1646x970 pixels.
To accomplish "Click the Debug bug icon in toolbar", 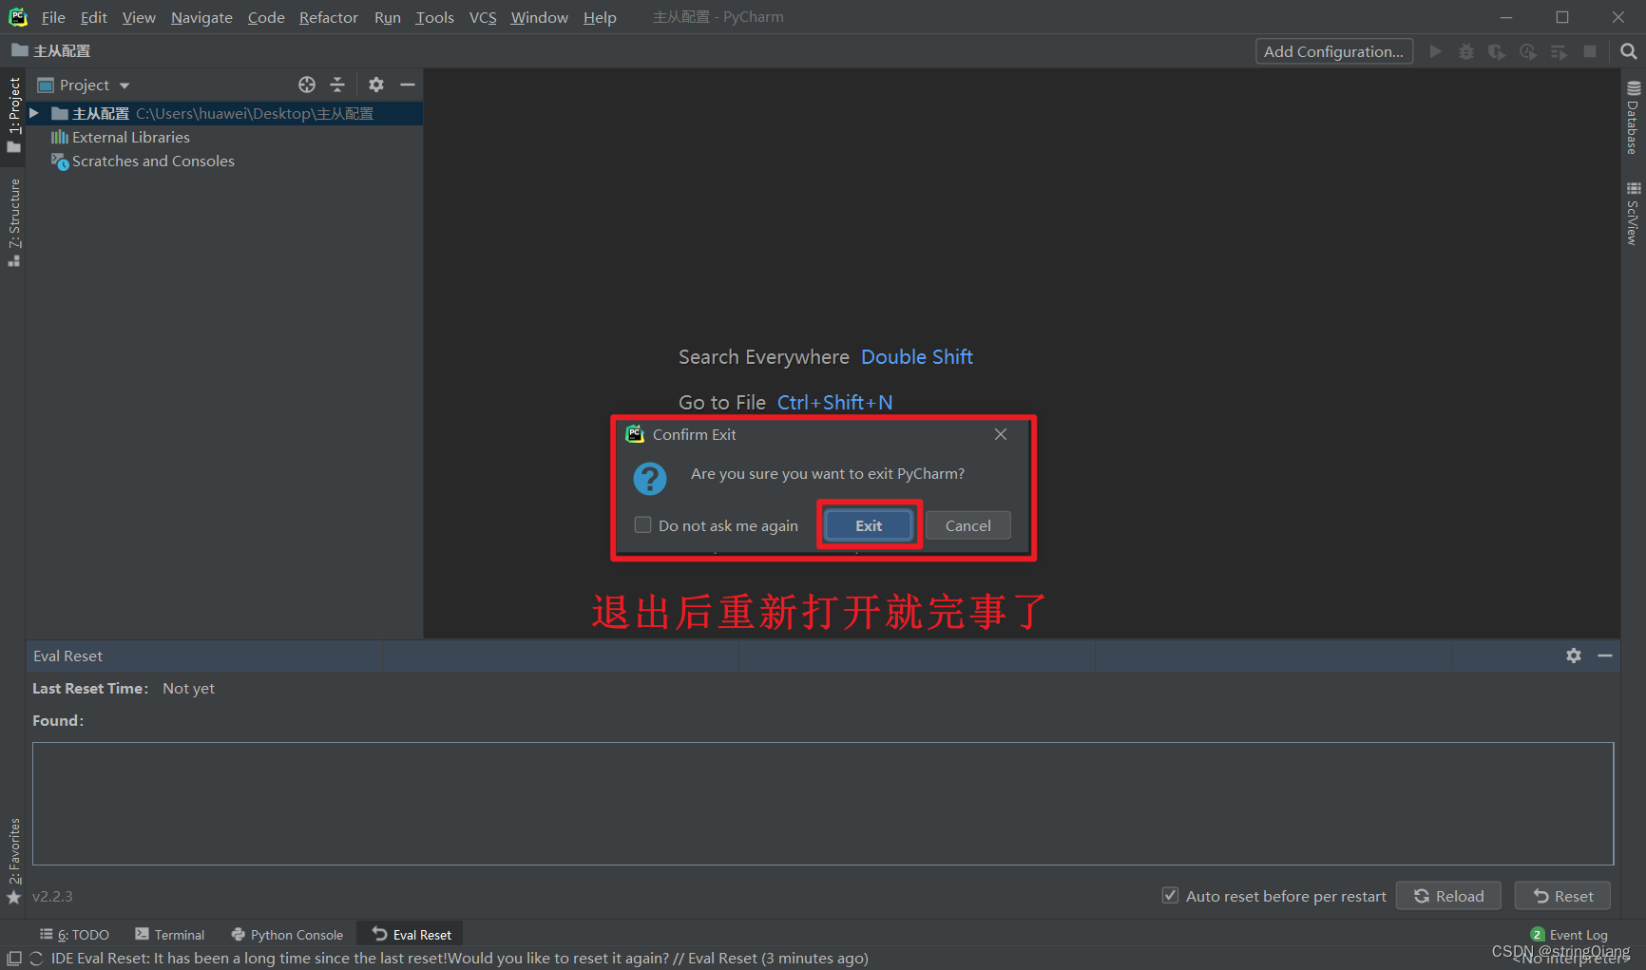I will tap(1466, 51).
